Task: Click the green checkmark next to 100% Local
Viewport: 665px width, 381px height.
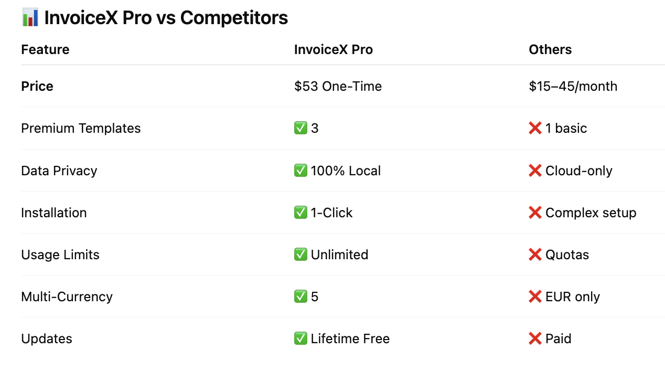Action: pos(301,171)
